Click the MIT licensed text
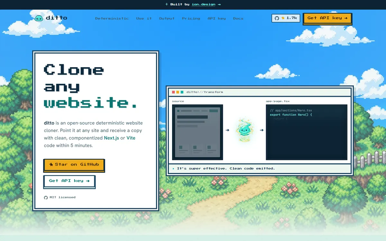 [x=62, y=197]
